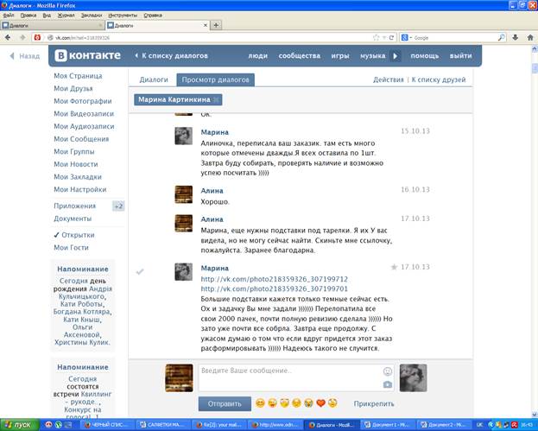This screenshot has width=538, height=431.
Task: Open Мои Фотографии in sidebar
Action: coord(83,101)
